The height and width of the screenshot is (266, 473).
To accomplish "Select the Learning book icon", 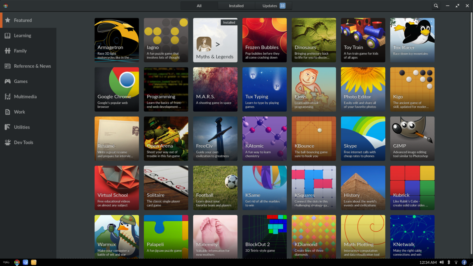I will 7,36.
